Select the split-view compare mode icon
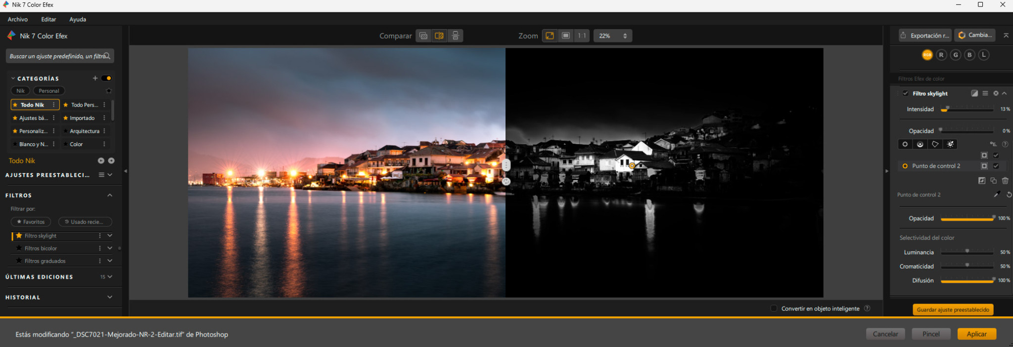The width and height of the screenshot is (1013, 347). click(x=439, y=36)
